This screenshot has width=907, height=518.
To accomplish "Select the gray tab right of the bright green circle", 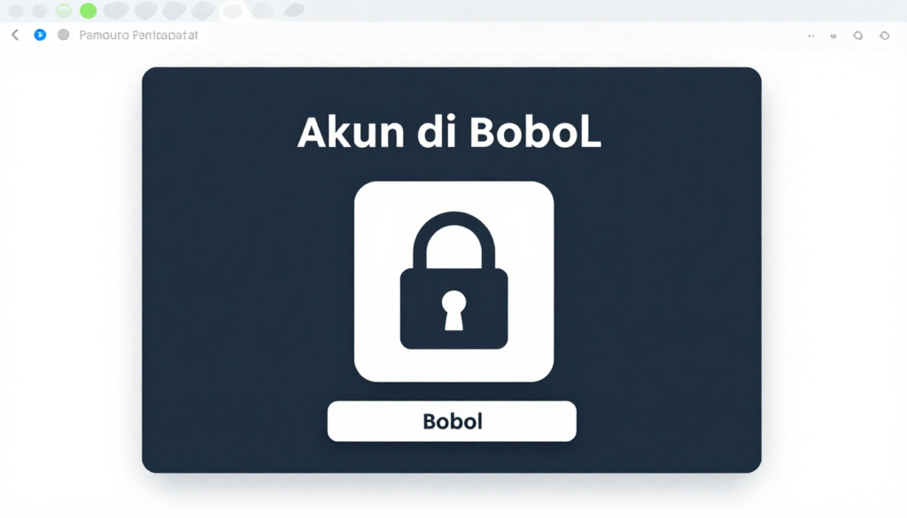I will (x=116, y=11).
